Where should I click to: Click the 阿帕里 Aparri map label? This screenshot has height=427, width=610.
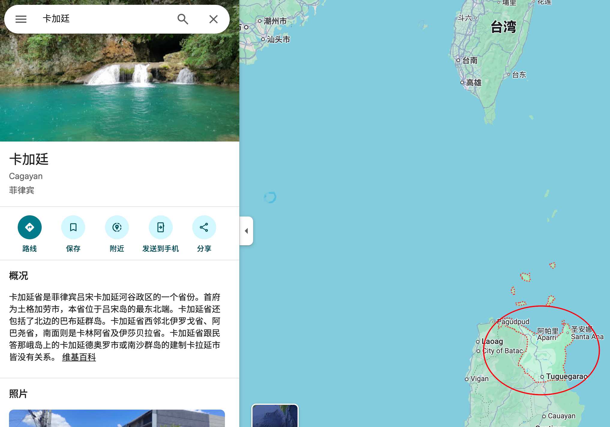pyautogui.click(x=548, y=334)
